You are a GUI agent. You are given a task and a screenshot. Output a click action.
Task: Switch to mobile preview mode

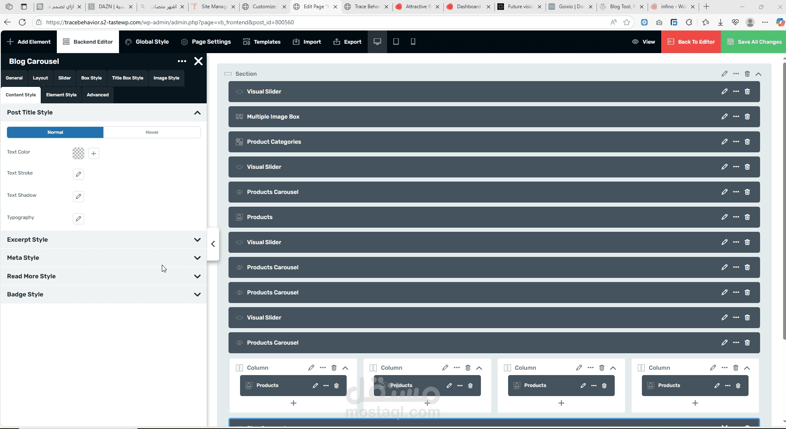click(x=413, y=42)
